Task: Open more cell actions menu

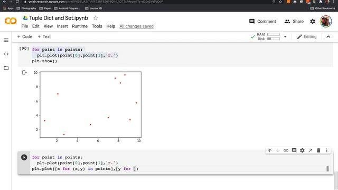Action: [326, 150]
